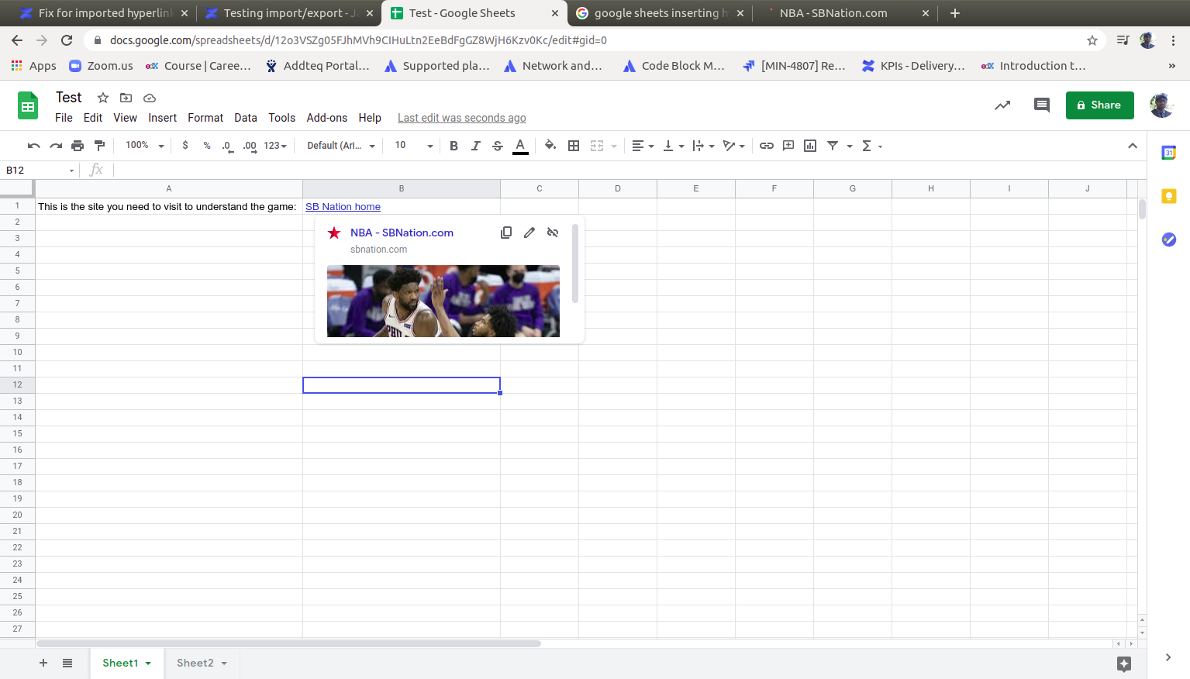
Task: Open the text color picker
Action: coord(520,146)
